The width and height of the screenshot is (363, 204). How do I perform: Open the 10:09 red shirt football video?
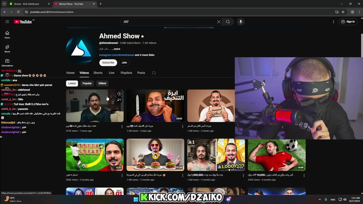[277, 155]
